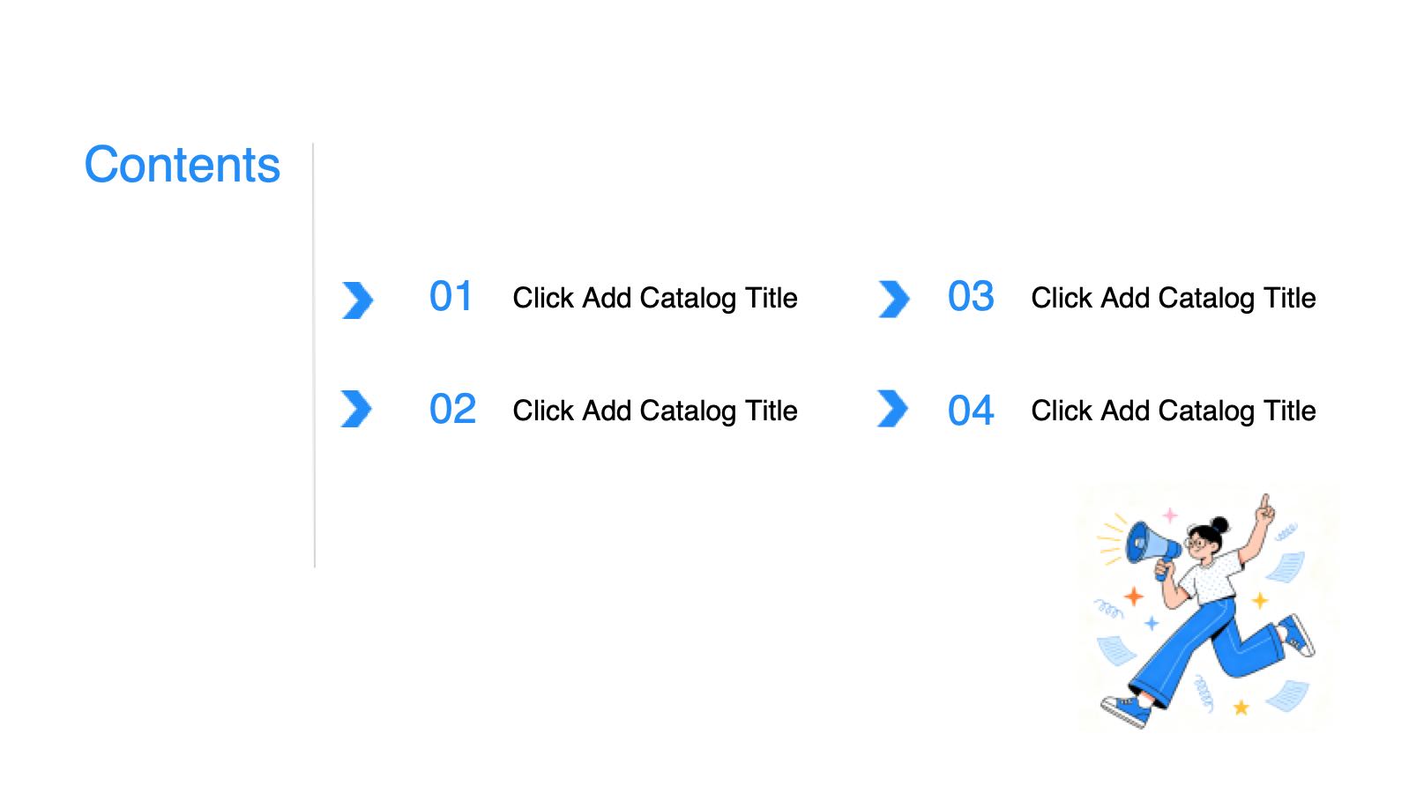Edit the catalog title next to 02
The width and height of the screenshot is (1409, 793).
coord(655,411)
